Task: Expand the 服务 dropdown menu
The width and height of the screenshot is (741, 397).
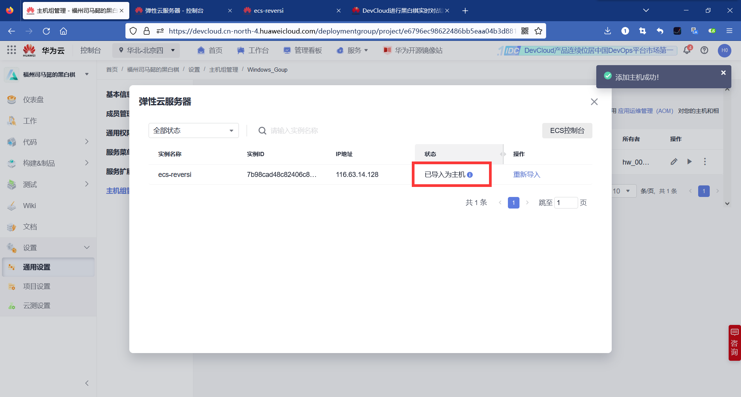Action: tap(352, 50)
